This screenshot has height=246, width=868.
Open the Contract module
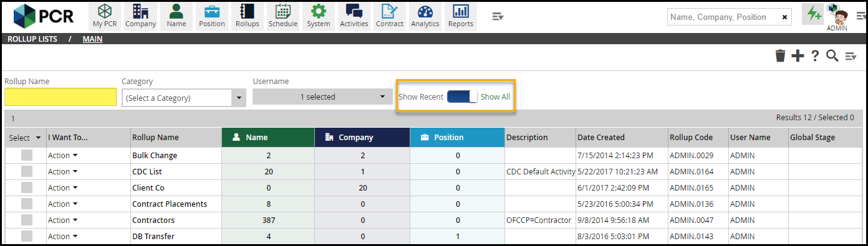(x=390, y=17)
